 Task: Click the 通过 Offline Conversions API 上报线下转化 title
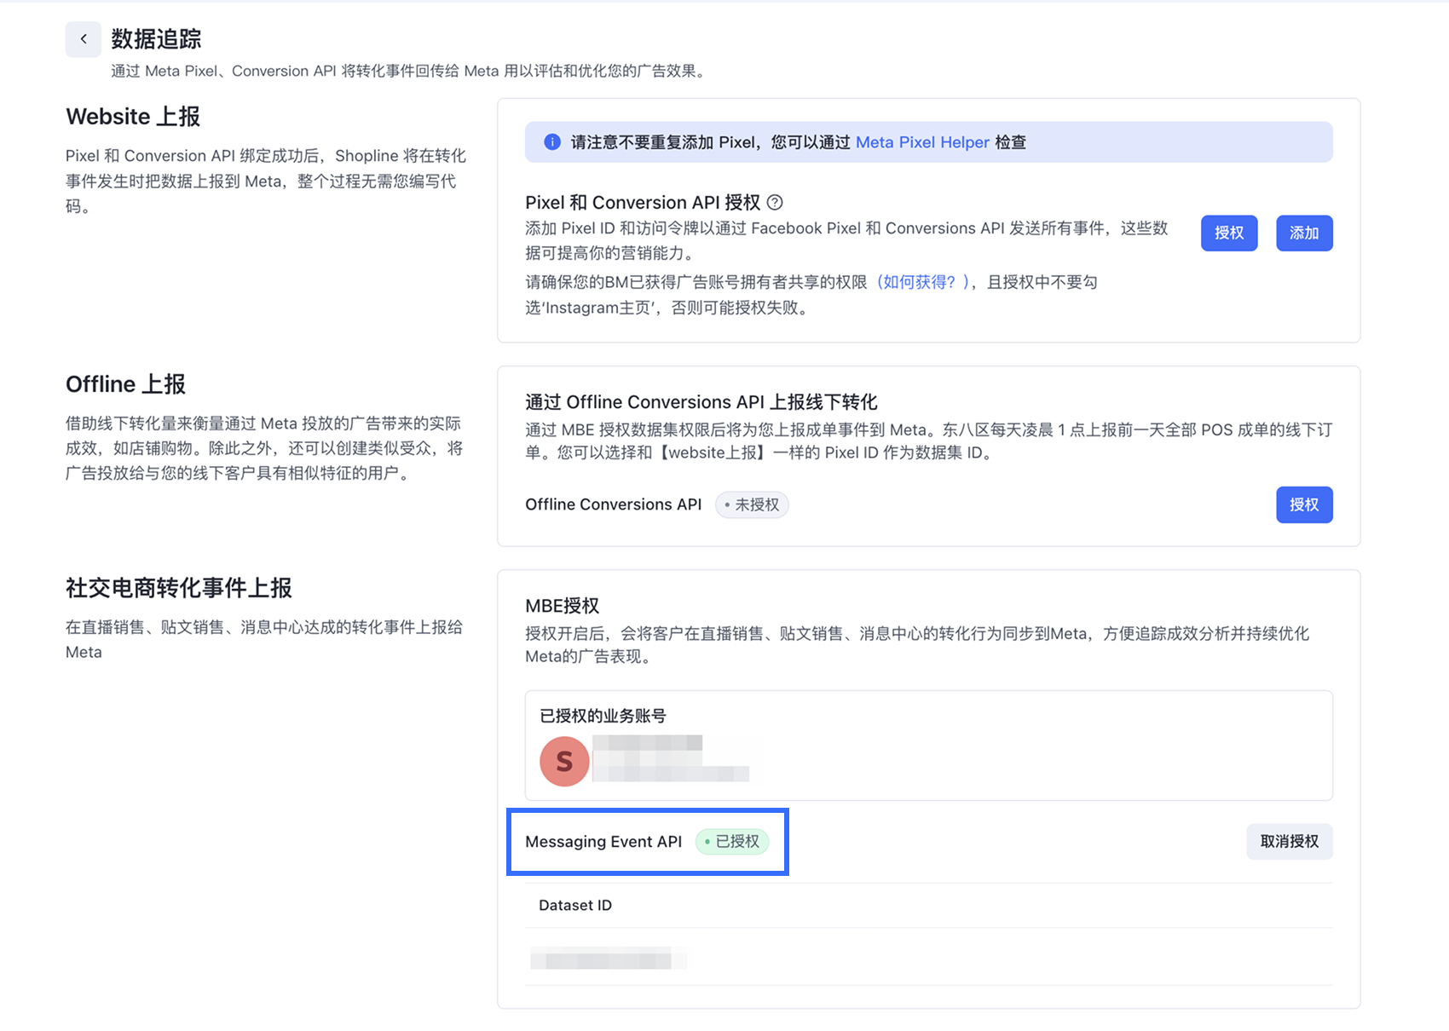701,402
